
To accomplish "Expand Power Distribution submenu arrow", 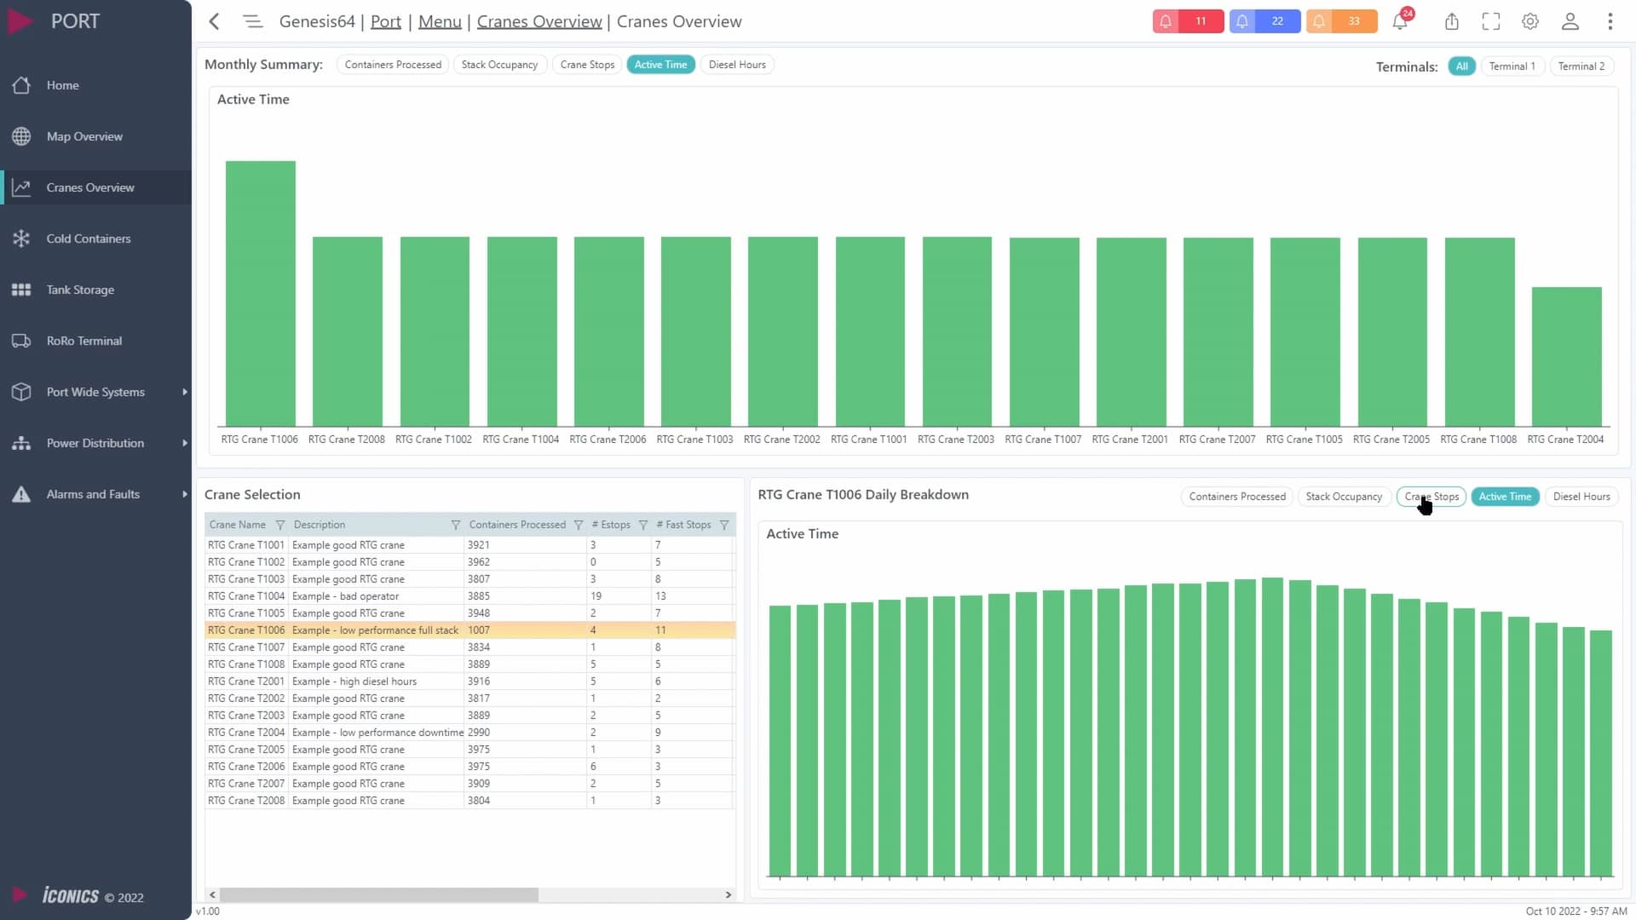I will tap(184, 443).
